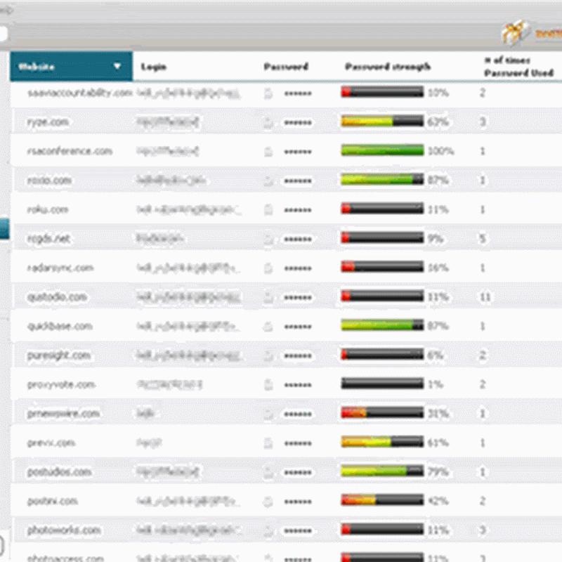562x562 pixels.
Task: Select the roku.com website entry
Action: (48, 209)
